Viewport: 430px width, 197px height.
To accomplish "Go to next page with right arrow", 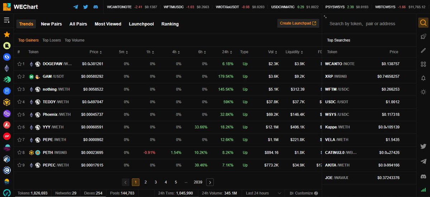I will click(210, 182).
